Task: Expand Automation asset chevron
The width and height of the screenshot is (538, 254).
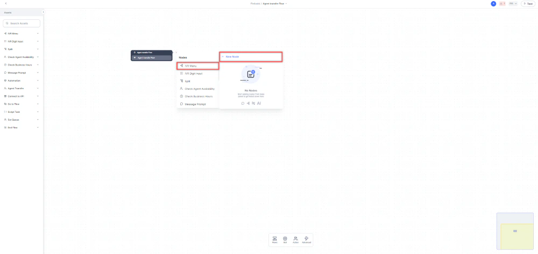Action: [x=38, y=81]
